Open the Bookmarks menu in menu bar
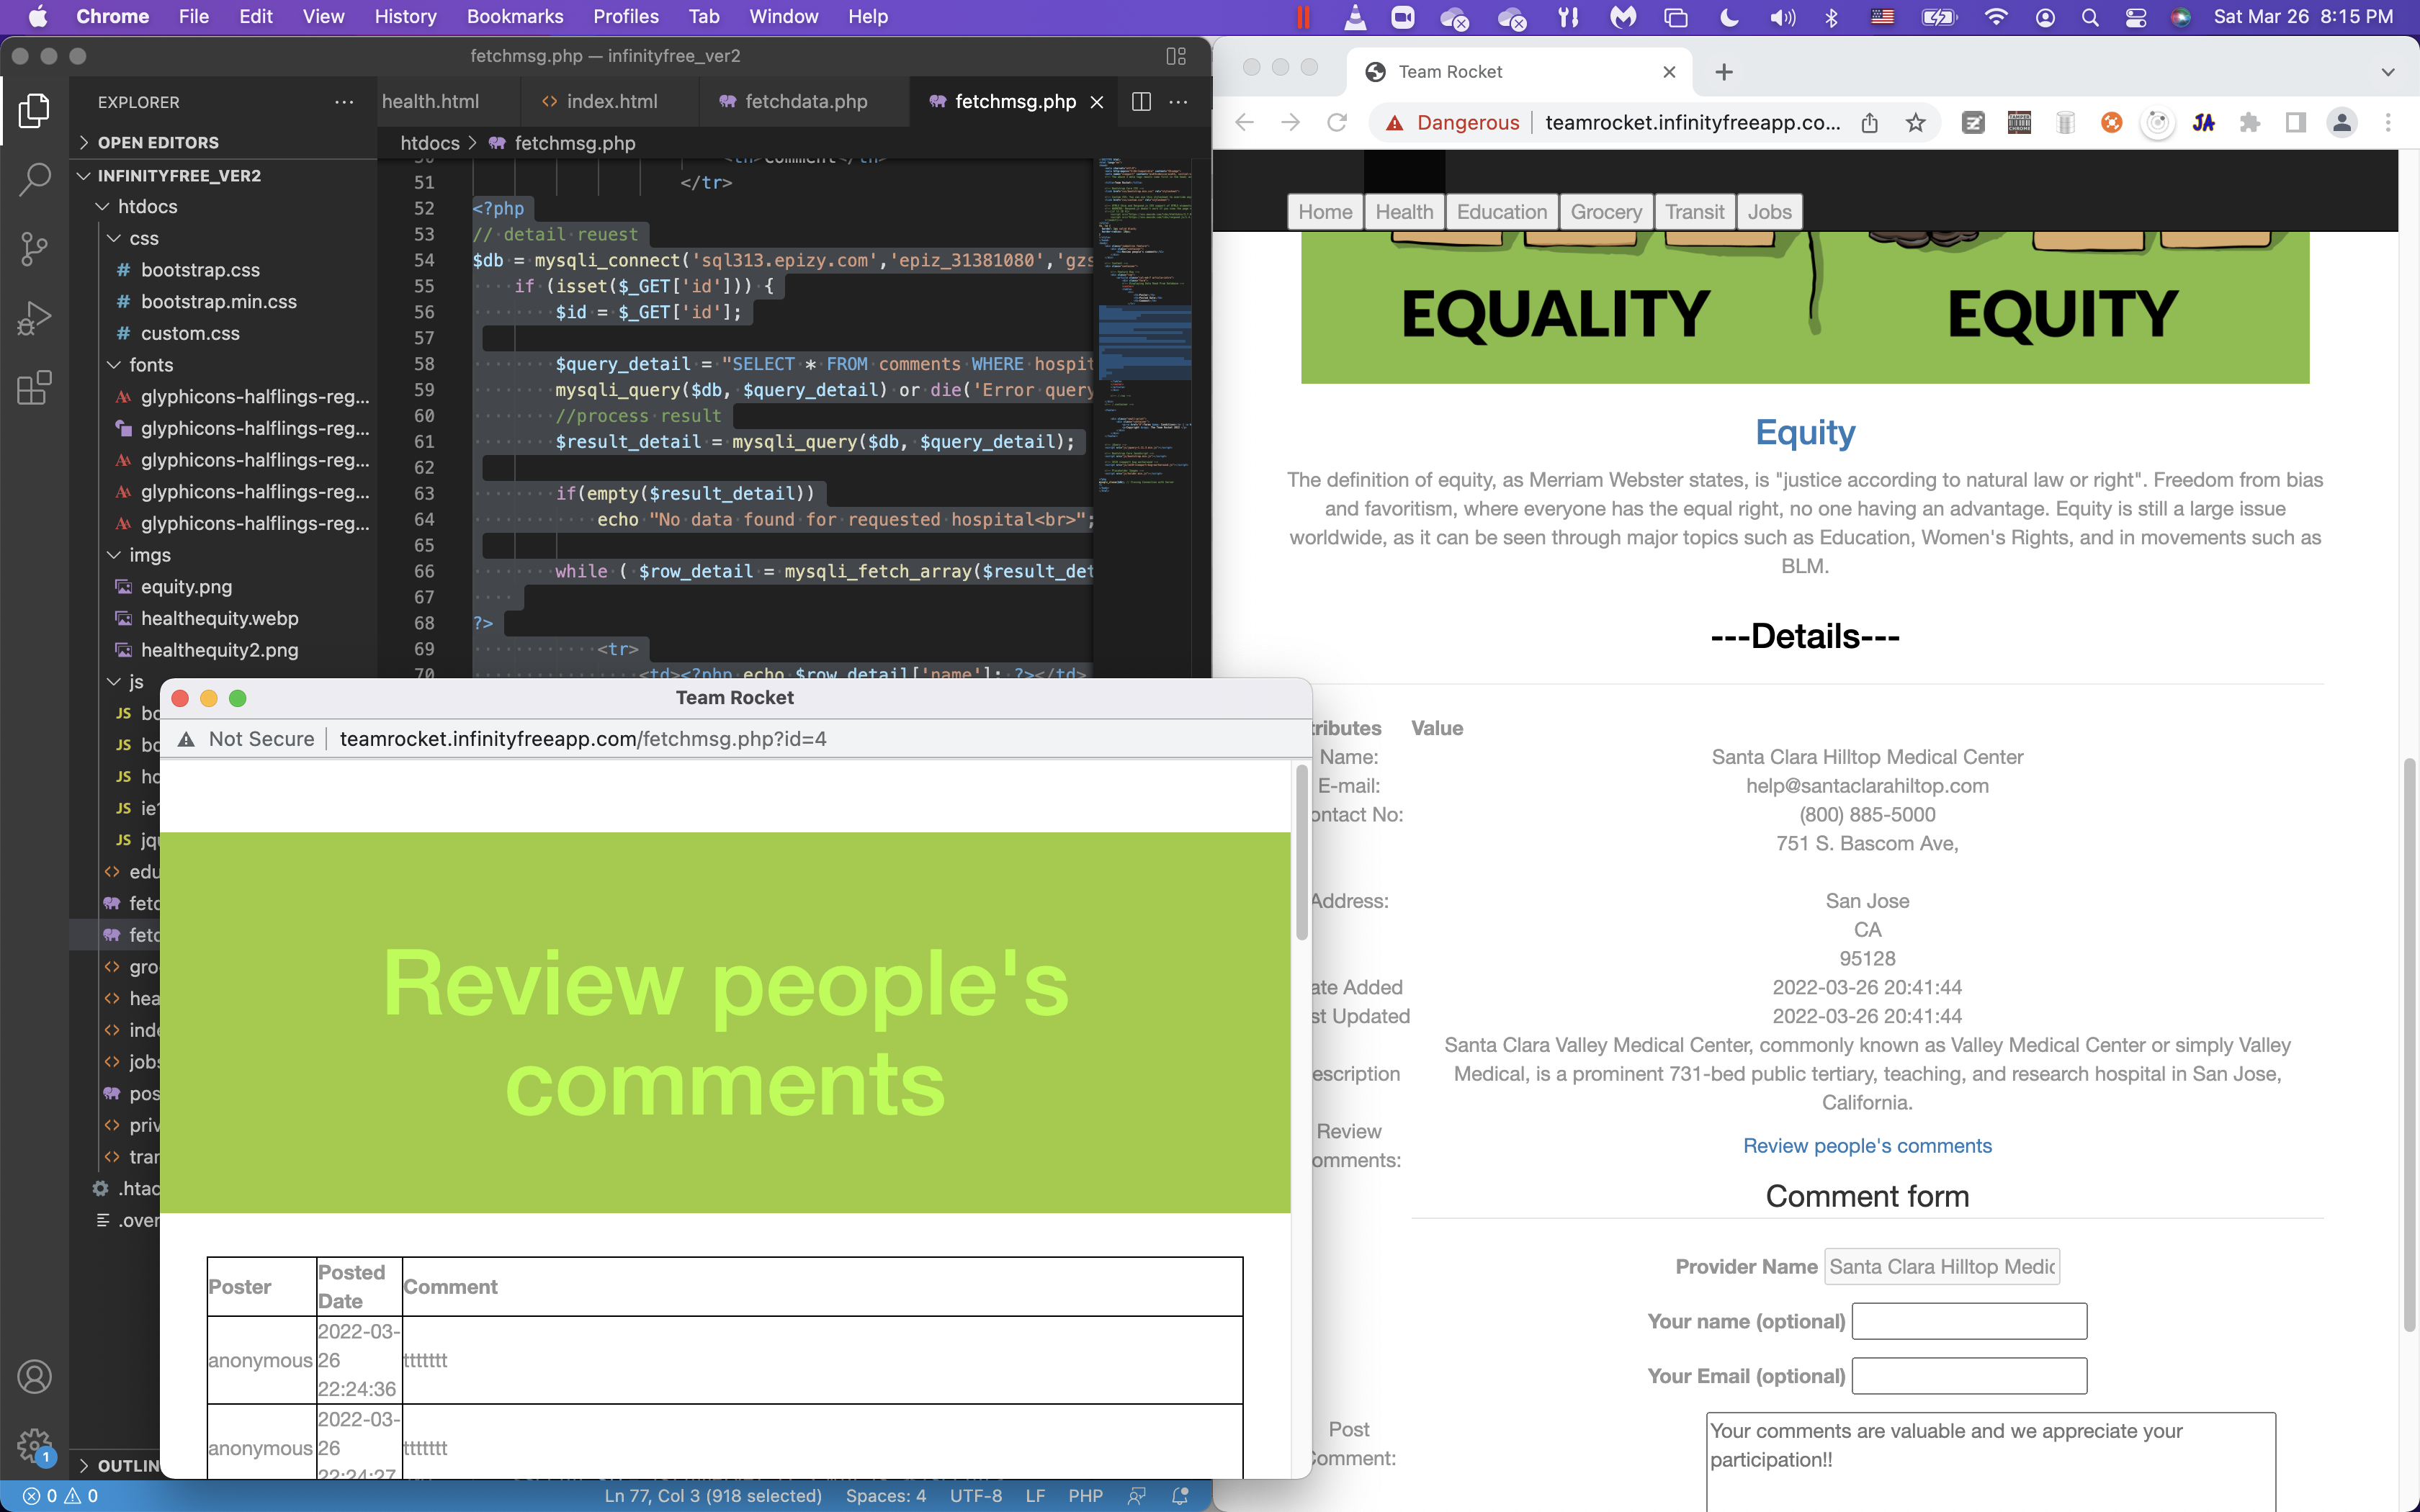The width and height of the screenshot is (2420, 1512). point(514,17)
